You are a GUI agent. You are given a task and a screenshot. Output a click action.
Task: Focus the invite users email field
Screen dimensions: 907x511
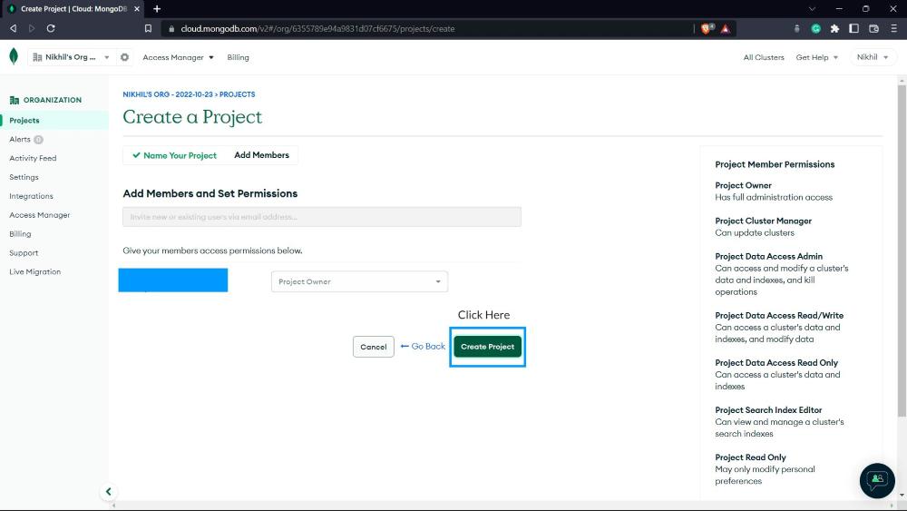point(322,217)
